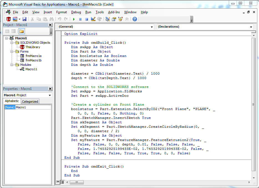
Task: Toggle Design Mode icon in toolbar
Action: [x=93, y=19]
